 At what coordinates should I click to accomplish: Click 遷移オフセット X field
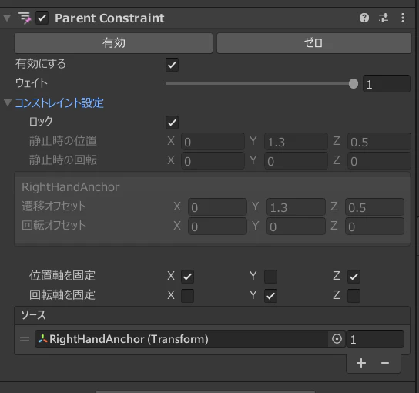pyautogui.click(x=217, y=207)
